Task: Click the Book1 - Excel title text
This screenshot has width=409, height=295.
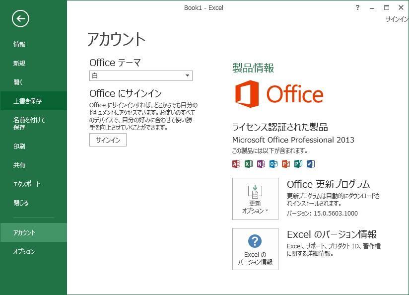Action: [204, 8]
